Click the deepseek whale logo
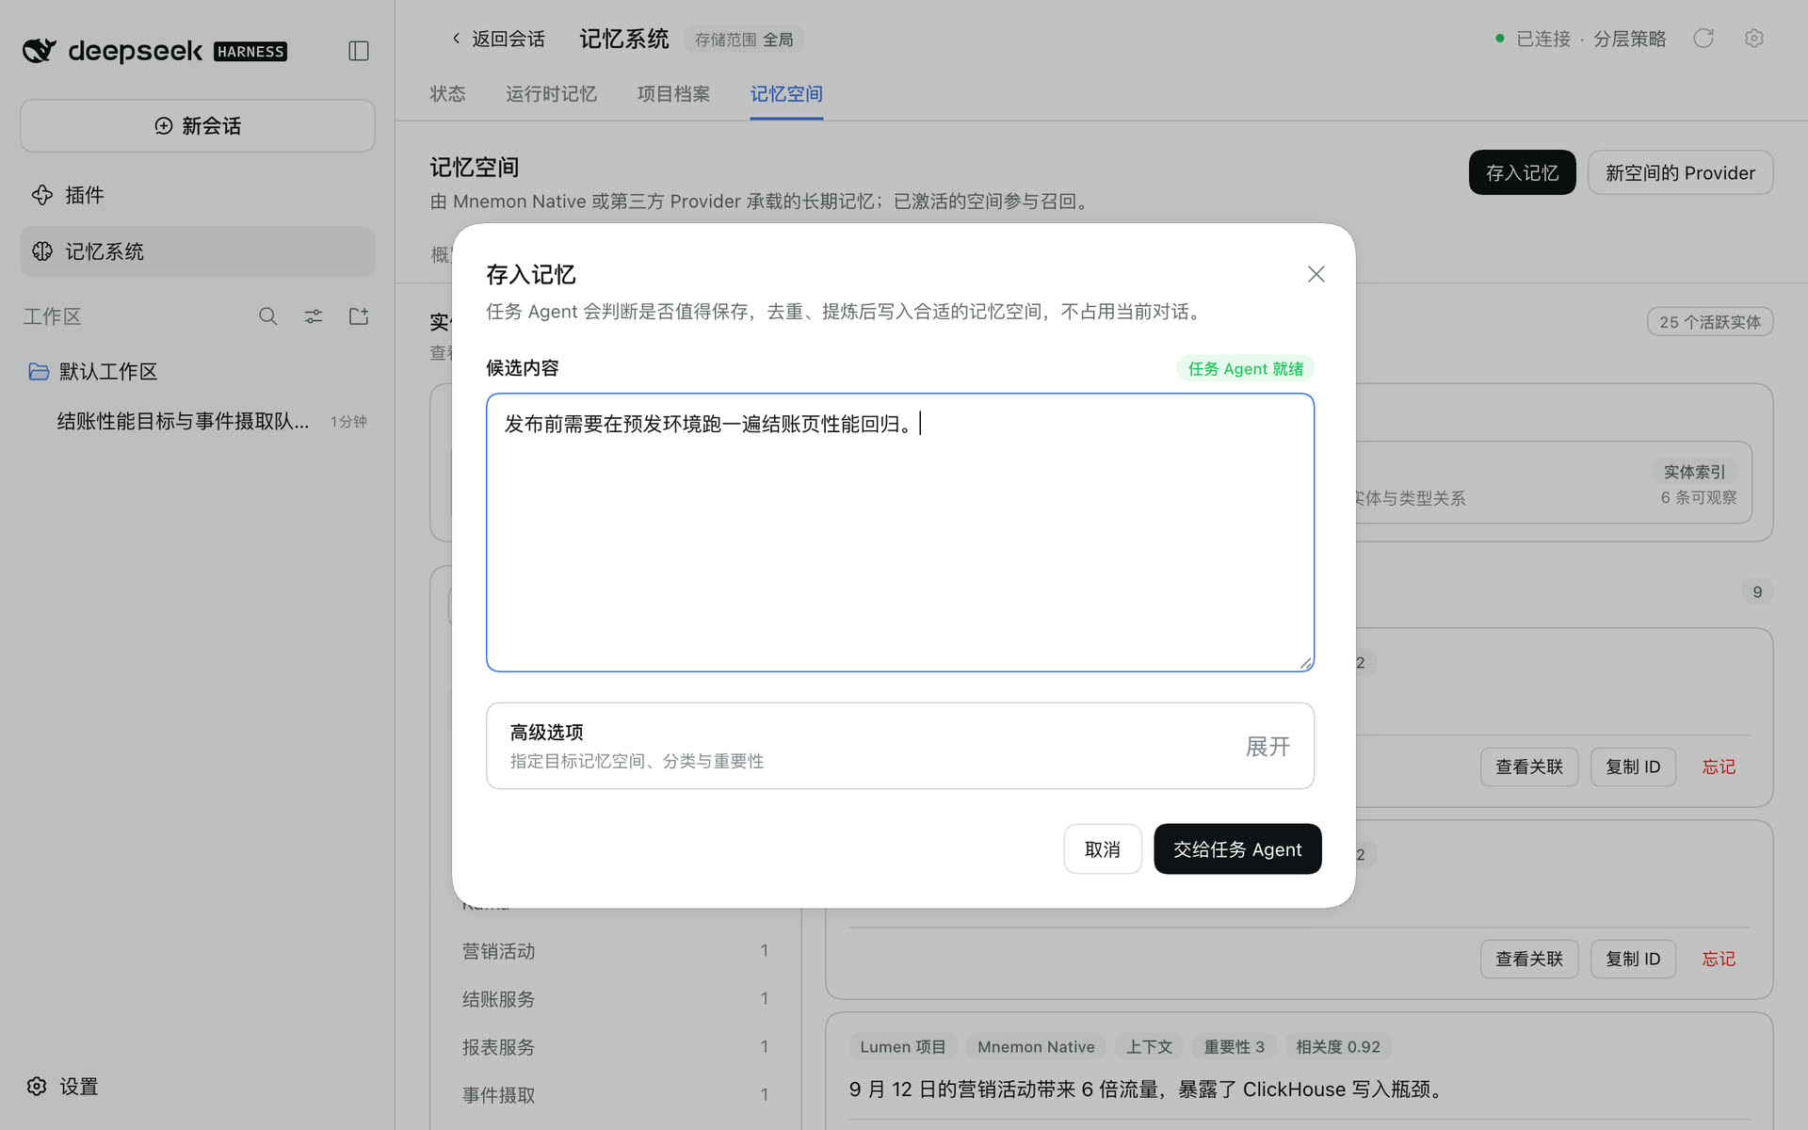Image resolution: width=1808 pixels, height=1130 pixels. pyautogui.click(x=40, y=51)
